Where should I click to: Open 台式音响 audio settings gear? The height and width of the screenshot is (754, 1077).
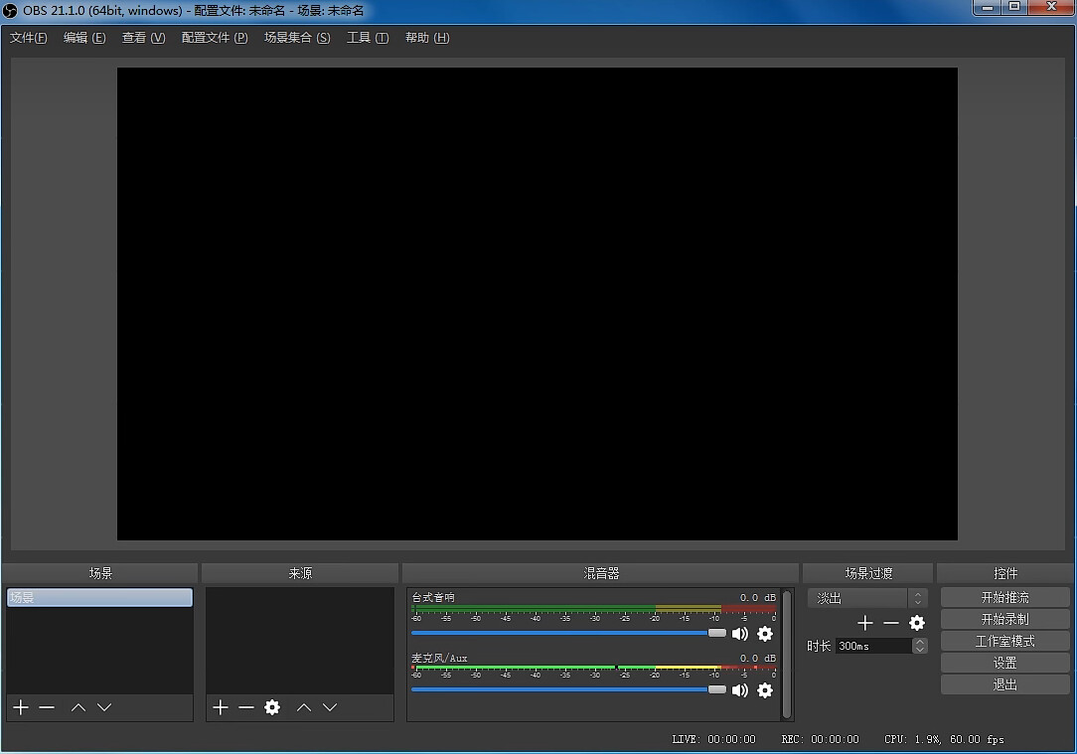(x=764, y=633)
